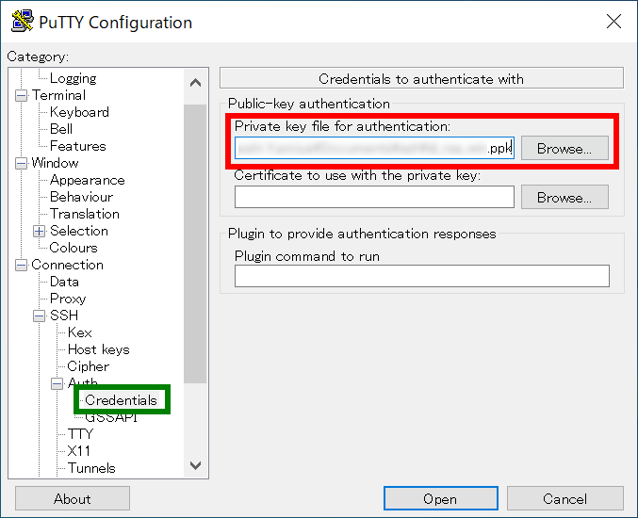
Task: Click the category list scroll up arrow
Action: tap(196, 83)
